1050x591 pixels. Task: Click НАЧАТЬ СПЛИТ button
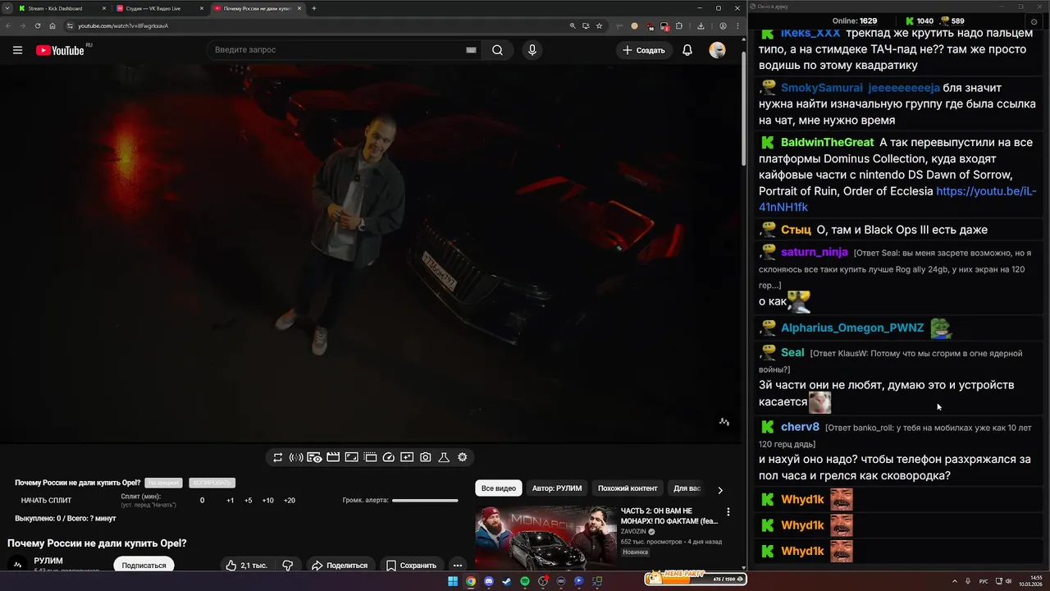click(47, 500)
